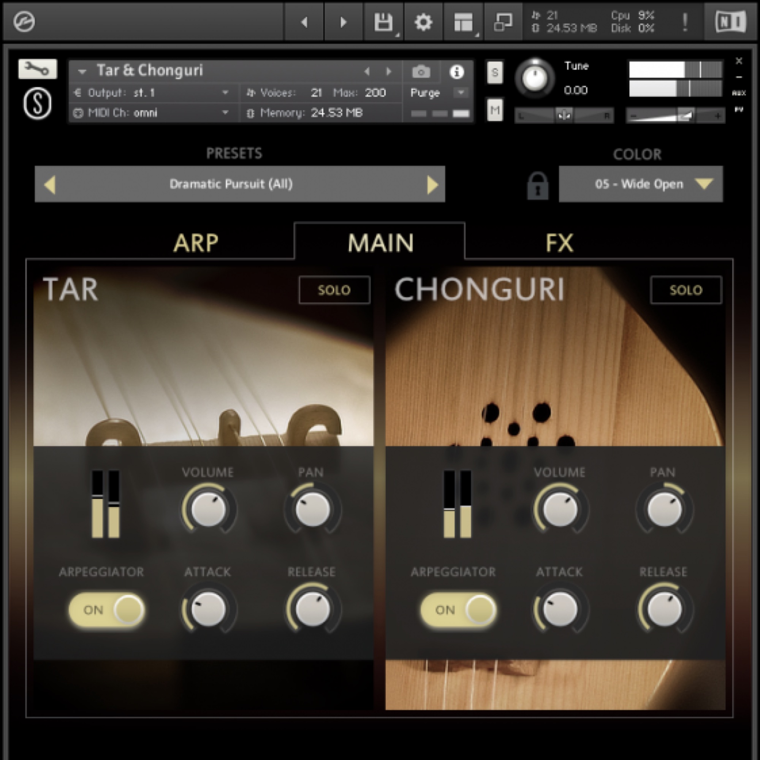This screenshot has height=760, width=760.
Task: Open the MIDI Ch omni dropdown
Action: coord(225,112)
